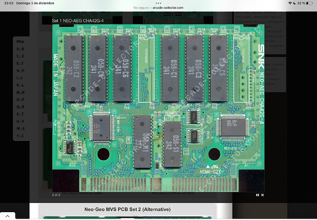Tap the 'Set 1 NEO-AEG CHA42G-4' caption
This screenshot has width=317, height=220.
pyautogui.click(x=78, y=21)
